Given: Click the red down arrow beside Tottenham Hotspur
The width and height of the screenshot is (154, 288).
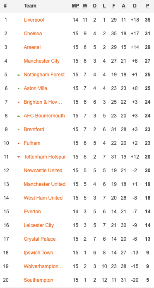Looking at the screenshot, I should [x=19, y=157].
